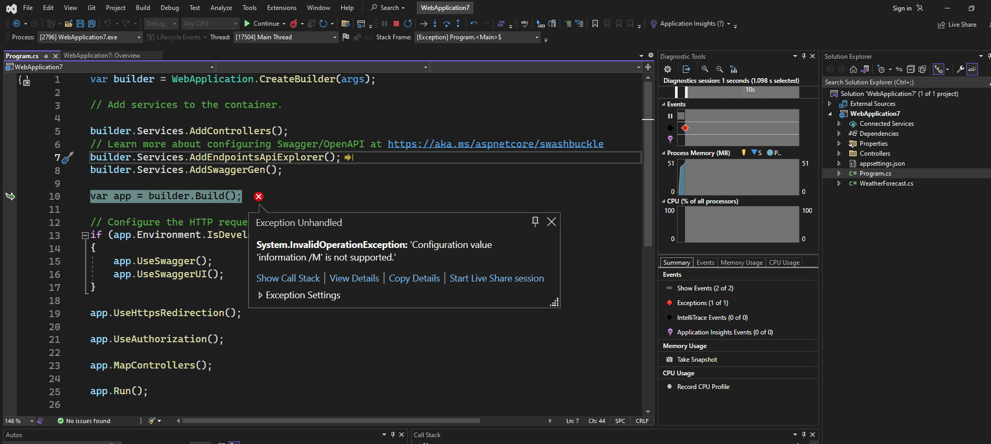Click Start Live Share session link
The image size is (991, 444).
pyautogui.click(x=497, y=278)
